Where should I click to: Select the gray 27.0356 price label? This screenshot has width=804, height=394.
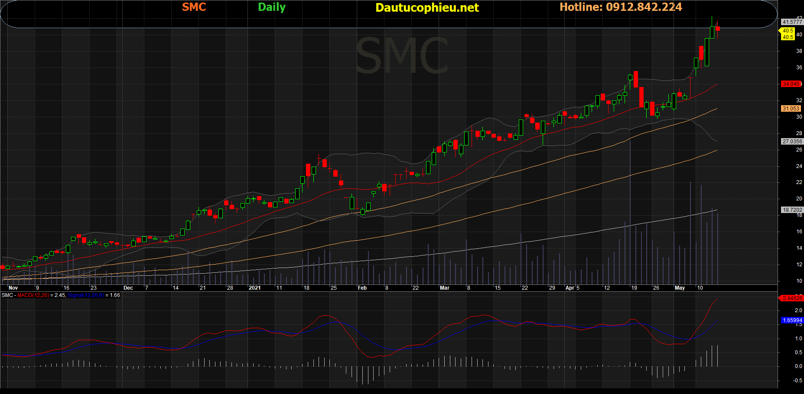792,142
